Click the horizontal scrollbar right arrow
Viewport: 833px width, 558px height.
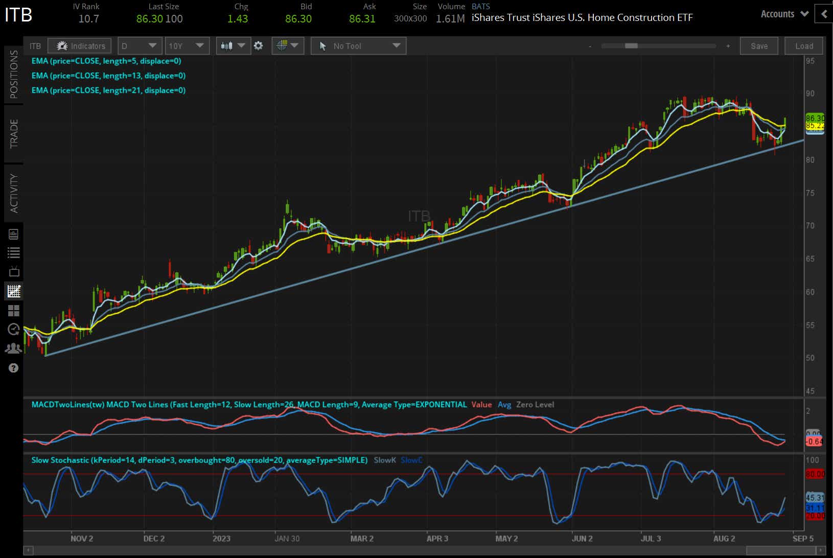coord(821,551)
